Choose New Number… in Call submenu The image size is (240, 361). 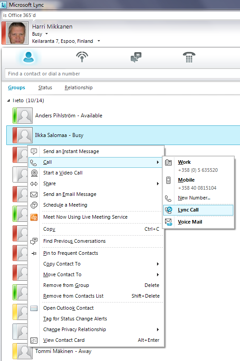pos(199,198)
